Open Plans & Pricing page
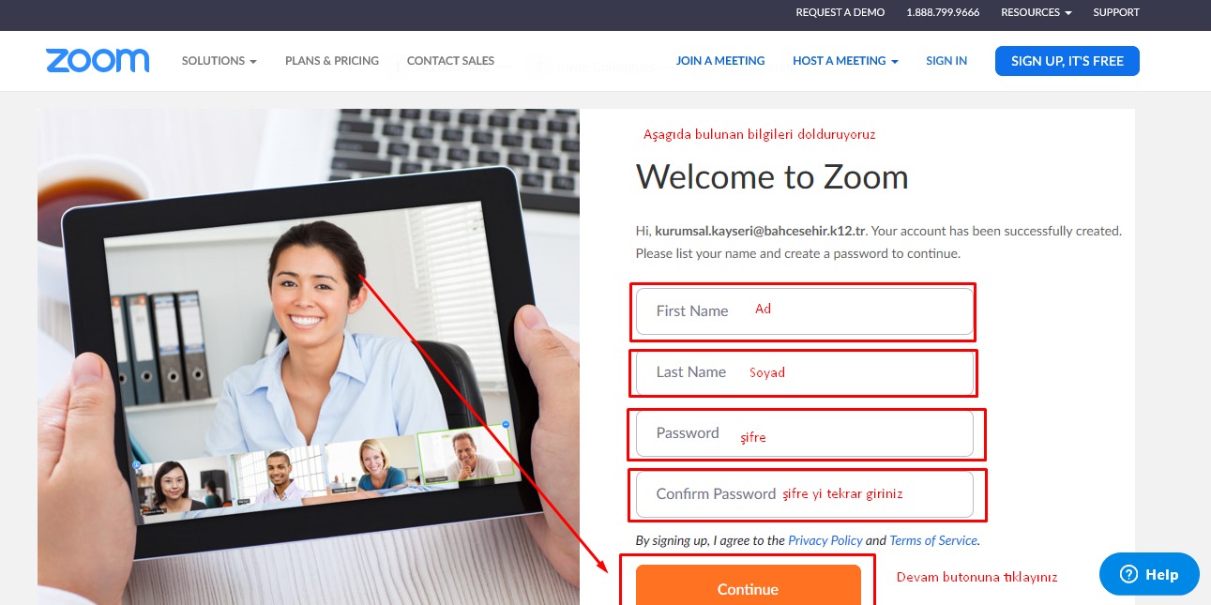The height and width of the screenshot is (605, 1211). [332, 61]
